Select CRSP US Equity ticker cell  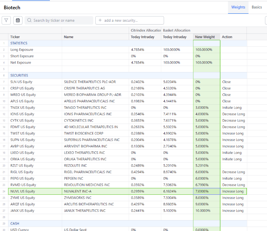tap(35, 88)
